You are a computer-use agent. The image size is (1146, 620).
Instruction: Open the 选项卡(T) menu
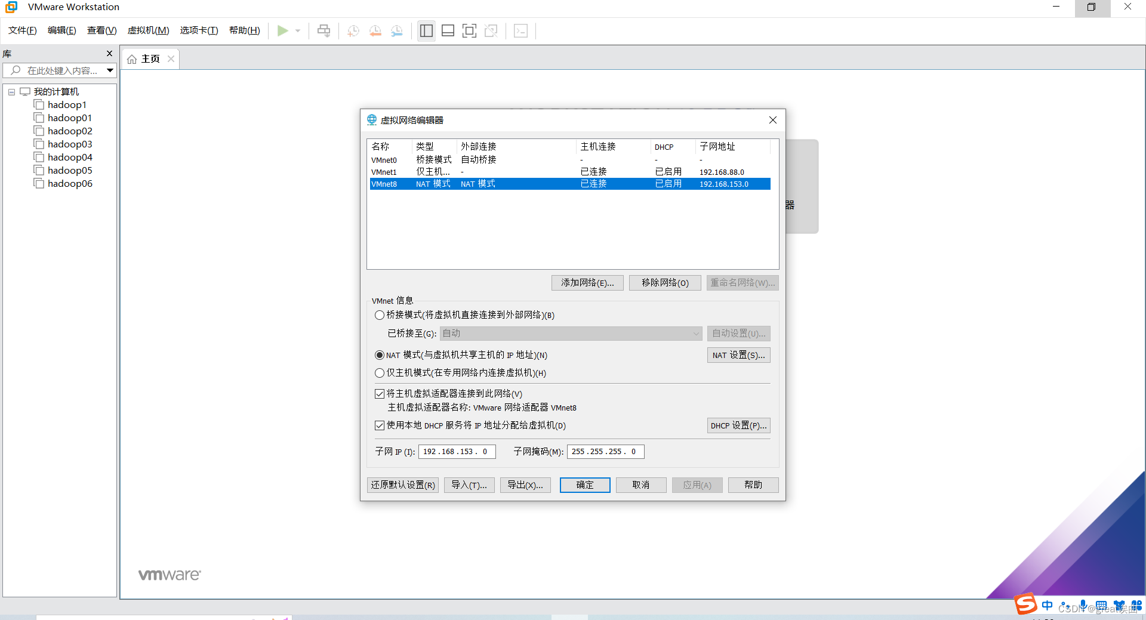click(199, 30)
